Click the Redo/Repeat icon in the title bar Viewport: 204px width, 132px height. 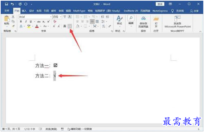[x=20, y=4]
